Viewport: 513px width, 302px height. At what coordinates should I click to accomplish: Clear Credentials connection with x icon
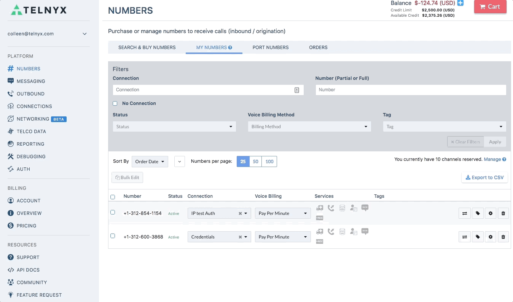[x=240, y=237]
